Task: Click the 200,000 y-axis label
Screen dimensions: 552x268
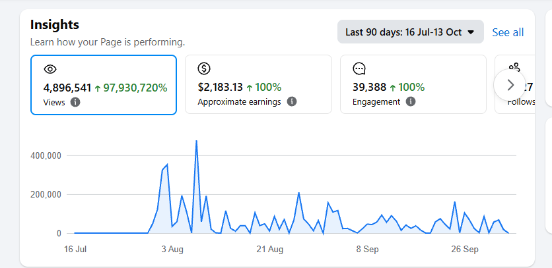Action: pos(46,195)
